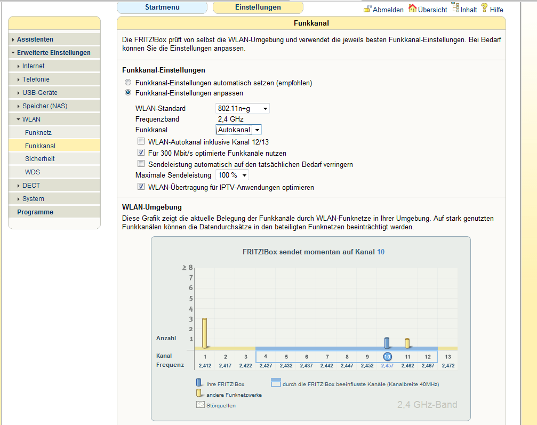537x425 pixels.
Task: Click the Übersicht house icon
Action: tap(413, 8)
